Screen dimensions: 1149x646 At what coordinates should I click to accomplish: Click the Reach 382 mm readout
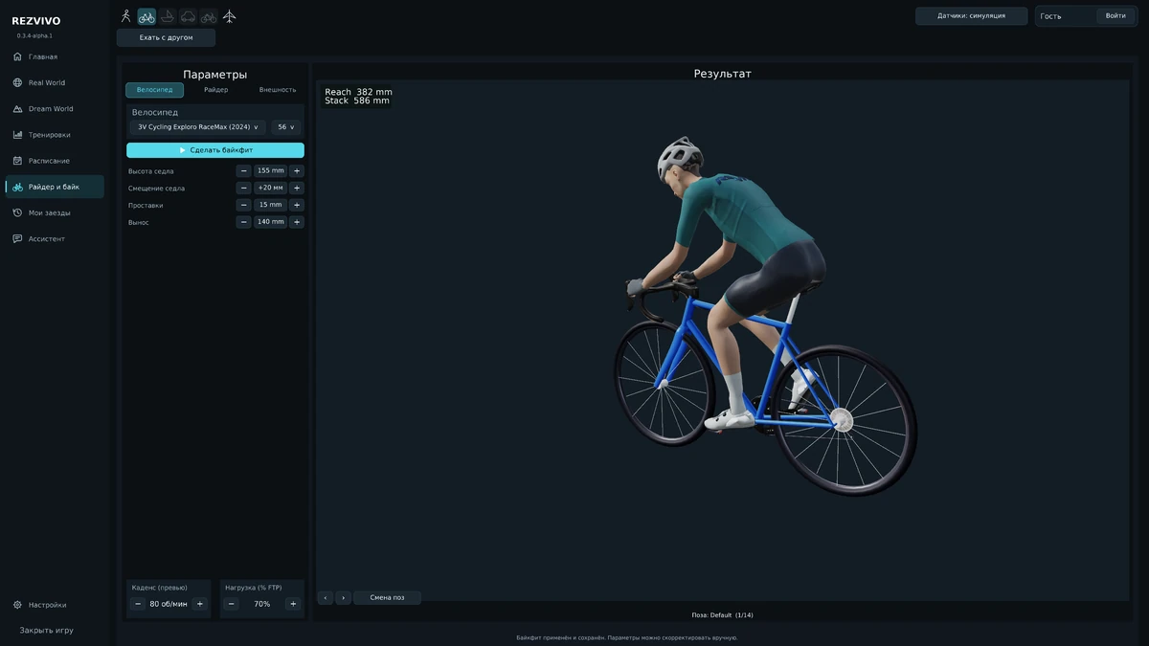tap(358, 92)
